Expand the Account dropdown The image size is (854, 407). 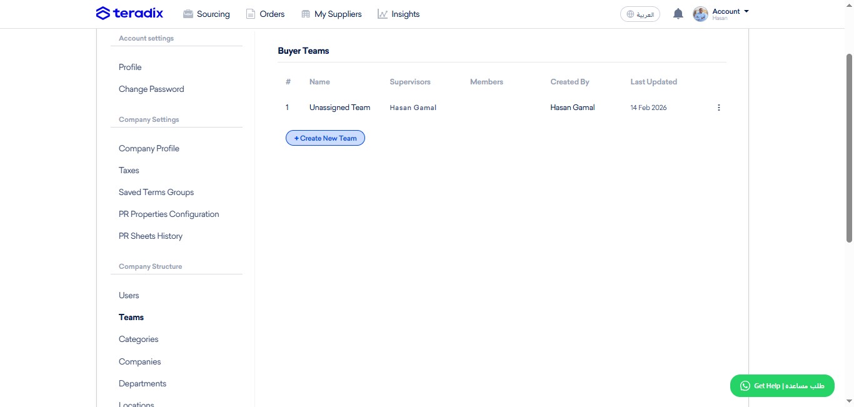[x=730, y=11]
